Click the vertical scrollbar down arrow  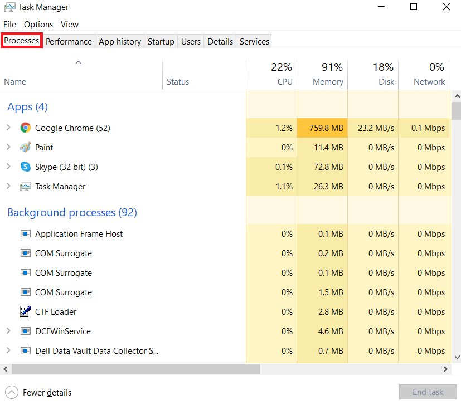pyautogui.click(x=457, y=357)
